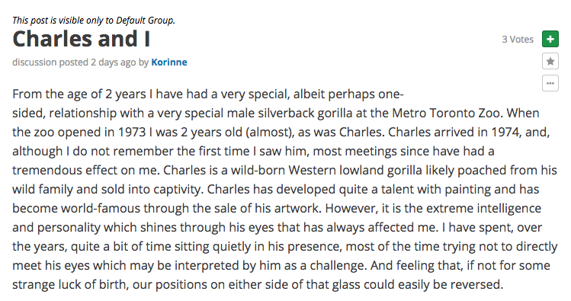The width and height of the screenshot is (571, 301).
Task: Upvote the post with the green plus button
Action: tap(550, 39)
